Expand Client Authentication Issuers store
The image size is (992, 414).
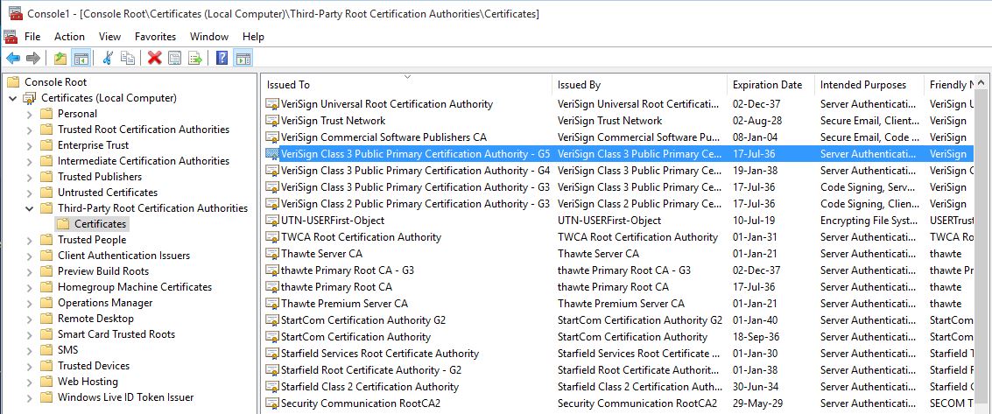[29, 256]
